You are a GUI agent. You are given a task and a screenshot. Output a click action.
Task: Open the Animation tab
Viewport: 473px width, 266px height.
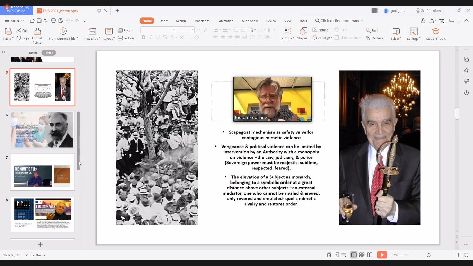(x=226, y=21)
